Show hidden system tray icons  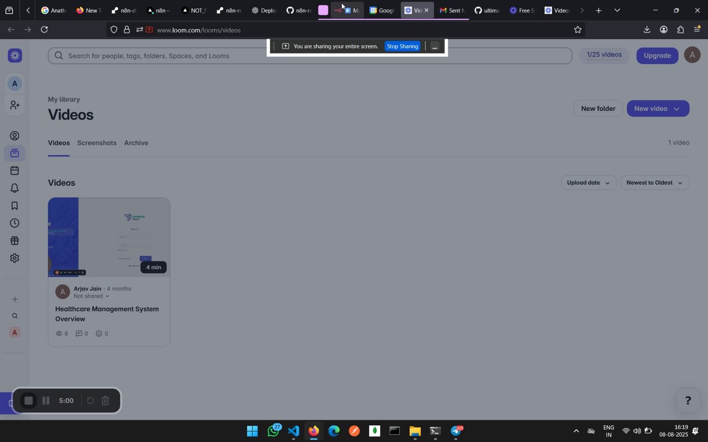pyautogui.click(x=576, y=431)
